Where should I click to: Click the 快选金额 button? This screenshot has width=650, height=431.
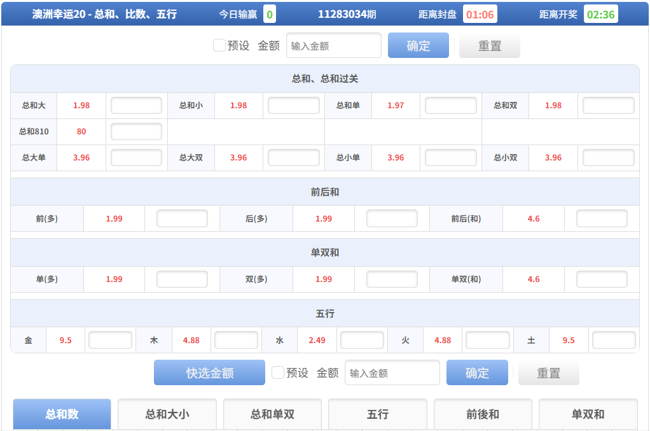209,372
